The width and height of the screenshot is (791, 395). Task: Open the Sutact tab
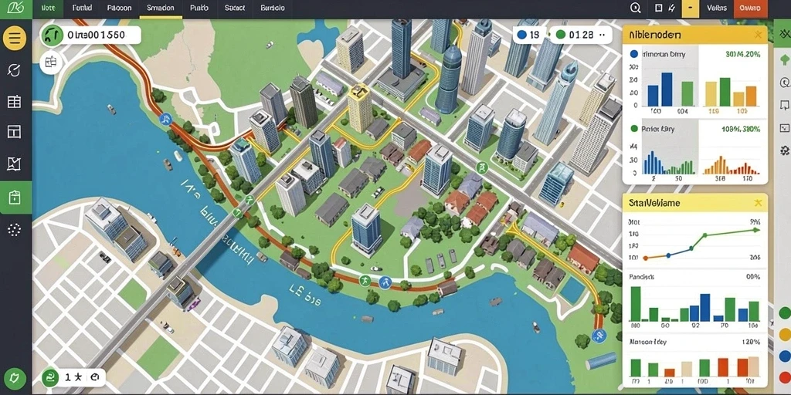click(235, 8)
